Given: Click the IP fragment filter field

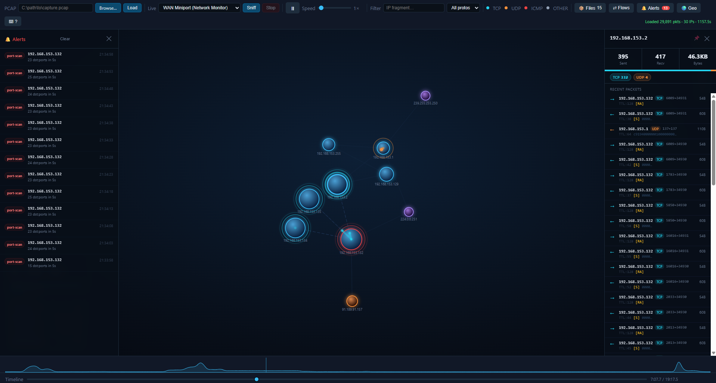Looking at the screenshot, I should pos(414,8).
